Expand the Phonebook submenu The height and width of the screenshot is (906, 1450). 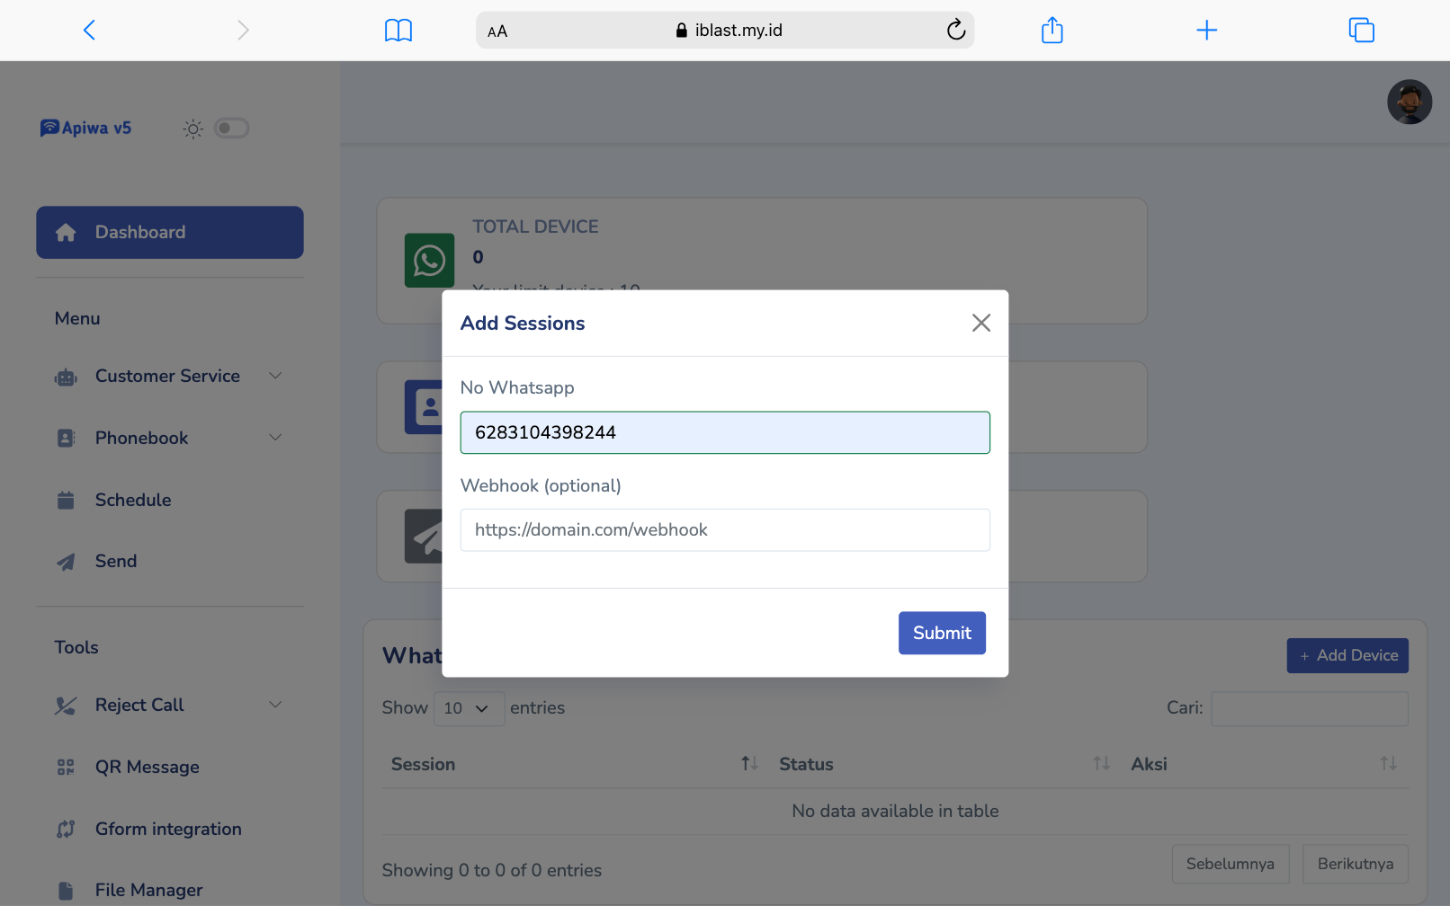[x=169, y=438]
